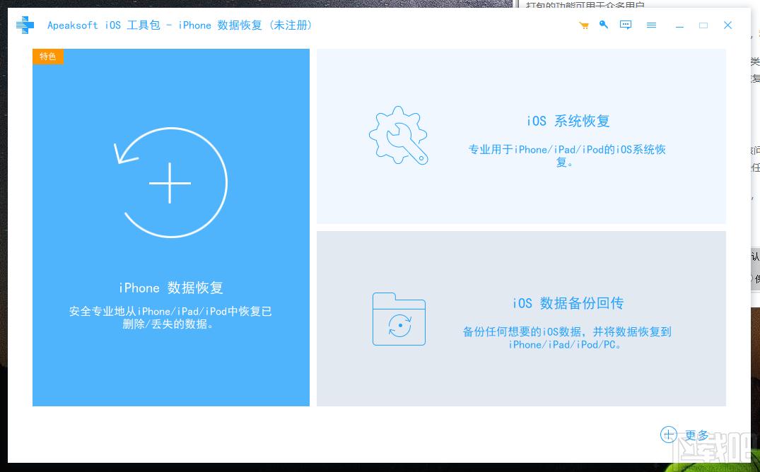Click the 'iOS 数据备份回传' title
This screenshot has width=760, height=472.
(568, 303)
